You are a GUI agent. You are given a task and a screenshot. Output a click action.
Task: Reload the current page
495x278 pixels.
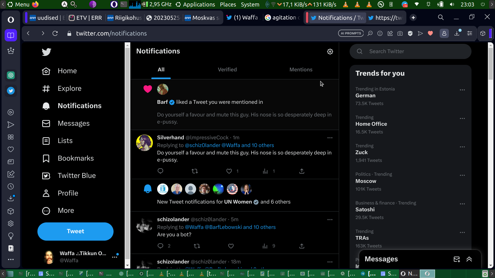pos(55,33)
